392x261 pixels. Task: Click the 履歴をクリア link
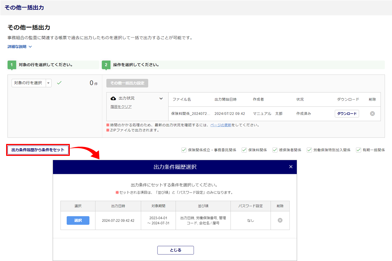point(121,107)
